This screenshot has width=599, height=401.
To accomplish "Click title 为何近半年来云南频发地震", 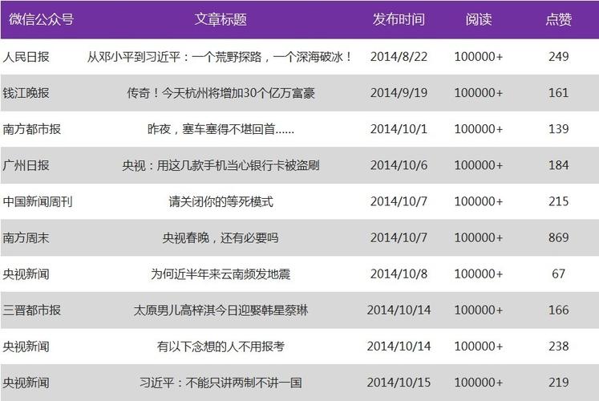I will [x=221, y=273].
